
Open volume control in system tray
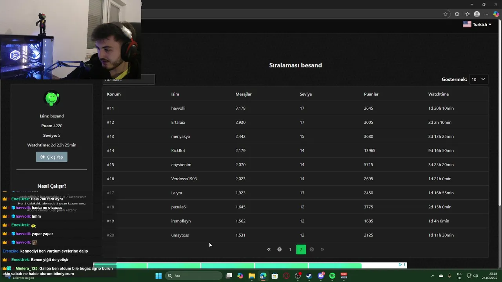click(x=475, y=276)
